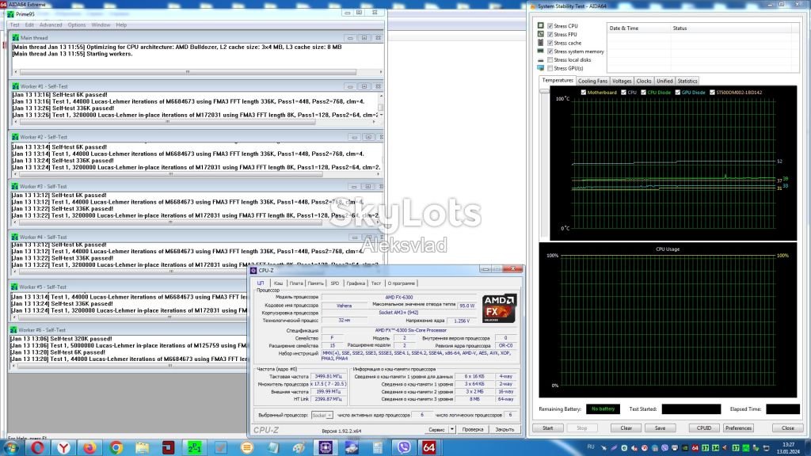Expand the arrow beside the Сервис button

[x=452, y=429]
